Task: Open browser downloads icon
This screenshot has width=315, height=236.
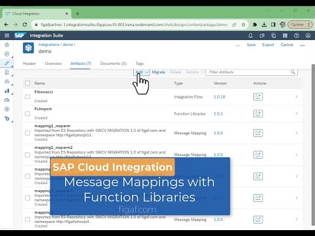Action: pos(264,25)
